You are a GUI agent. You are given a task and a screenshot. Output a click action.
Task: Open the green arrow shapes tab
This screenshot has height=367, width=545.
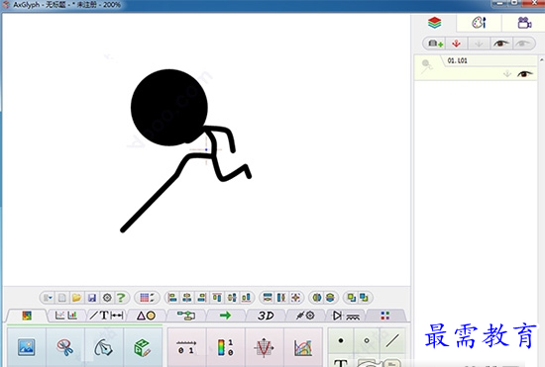[225, 316]
